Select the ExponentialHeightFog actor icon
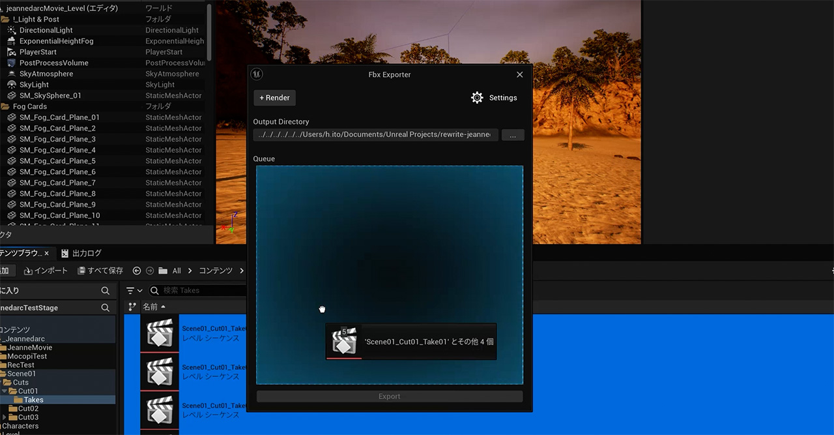 12,41
